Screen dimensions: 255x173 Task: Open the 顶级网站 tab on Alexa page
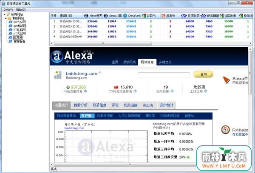[x=129, y=62]
